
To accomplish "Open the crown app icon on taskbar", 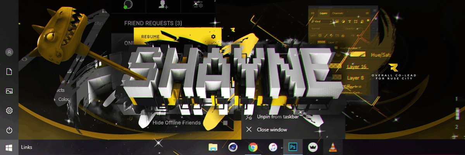I will tap(312, 147).
